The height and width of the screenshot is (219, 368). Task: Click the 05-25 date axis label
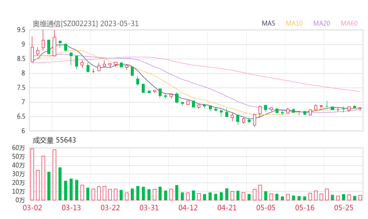[x=344, y=208]
